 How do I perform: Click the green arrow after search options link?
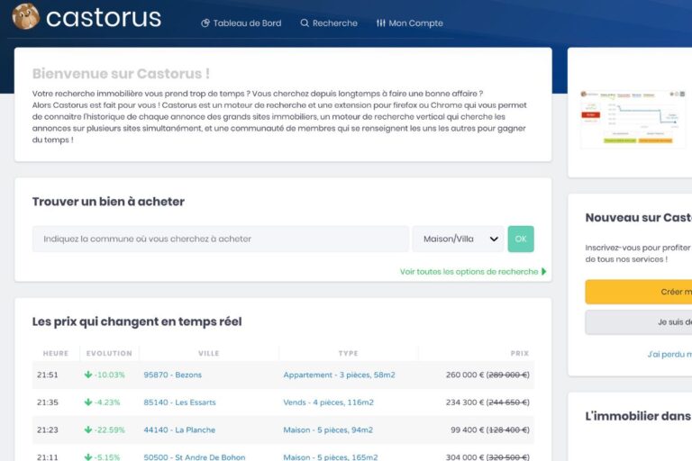point(543,271)
